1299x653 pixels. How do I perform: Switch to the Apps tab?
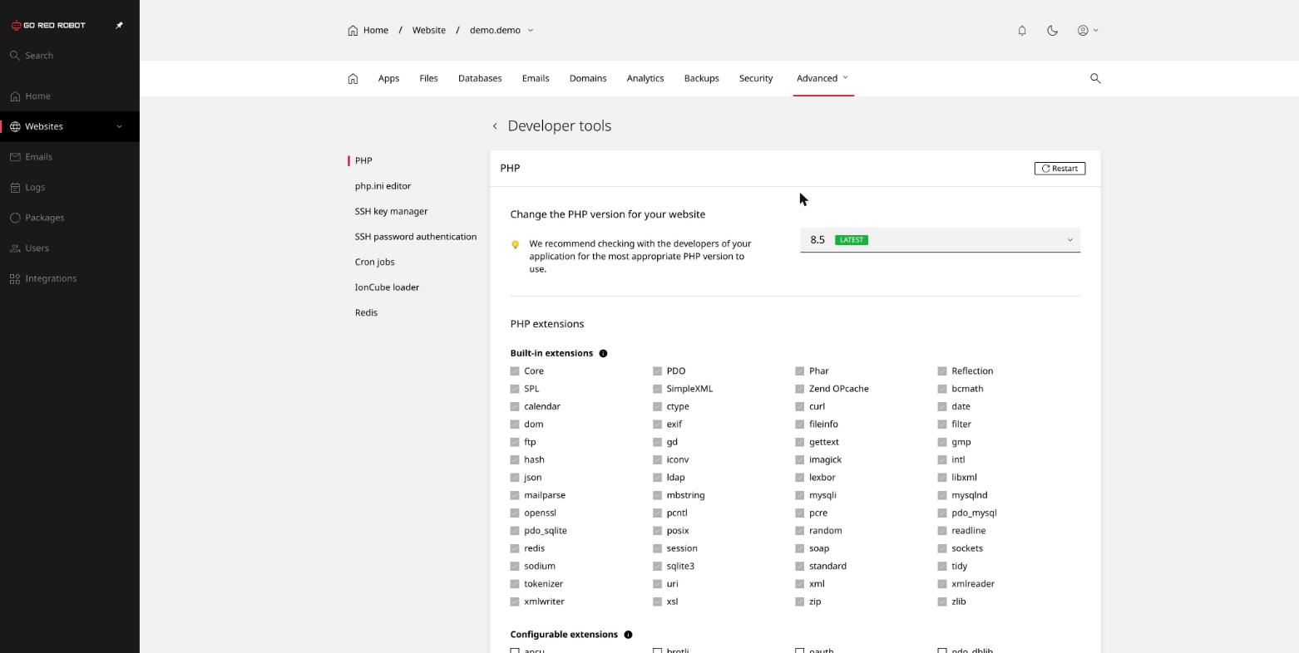pyautogui.click(x=388, y=78)
